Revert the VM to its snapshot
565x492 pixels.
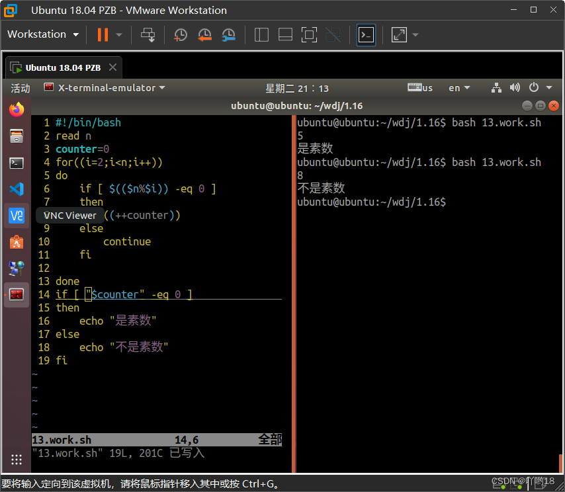[204, 34]
